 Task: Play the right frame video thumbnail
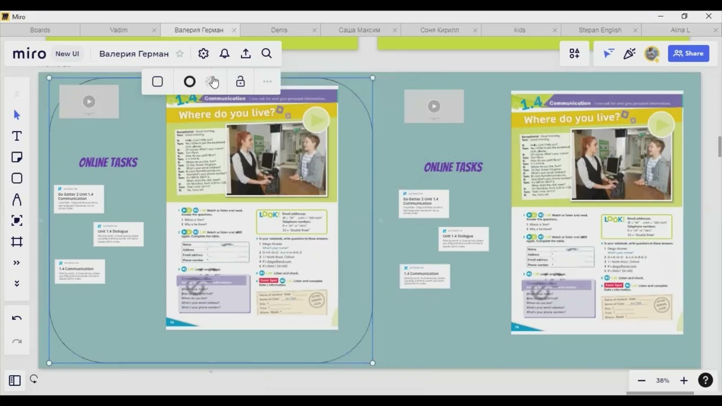click(434, 106)
